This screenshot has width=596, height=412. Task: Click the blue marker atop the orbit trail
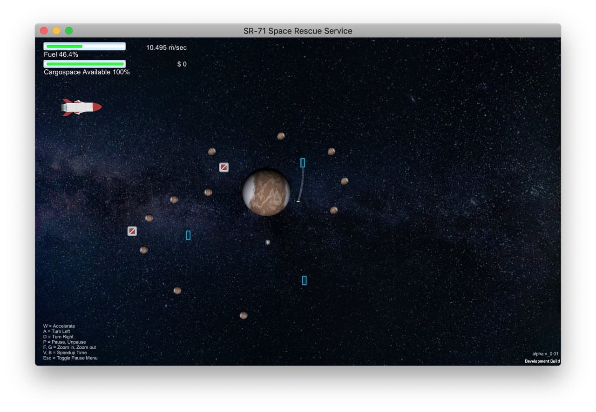click(x=303, y=163)
